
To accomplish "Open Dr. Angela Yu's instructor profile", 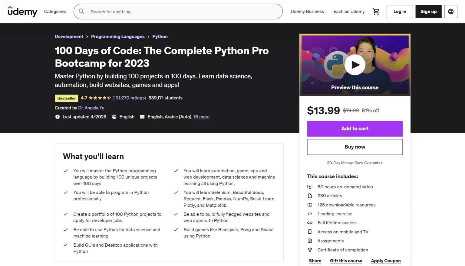I will [x=91, y=108].
